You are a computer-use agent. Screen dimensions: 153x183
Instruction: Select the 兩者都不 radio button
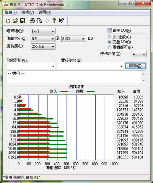109,47
